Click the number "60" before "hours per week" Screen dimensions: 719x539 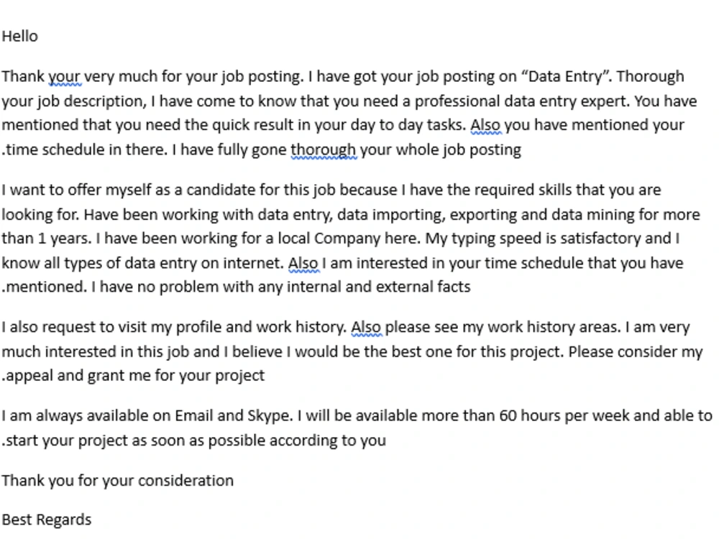(x=508, y=415)
